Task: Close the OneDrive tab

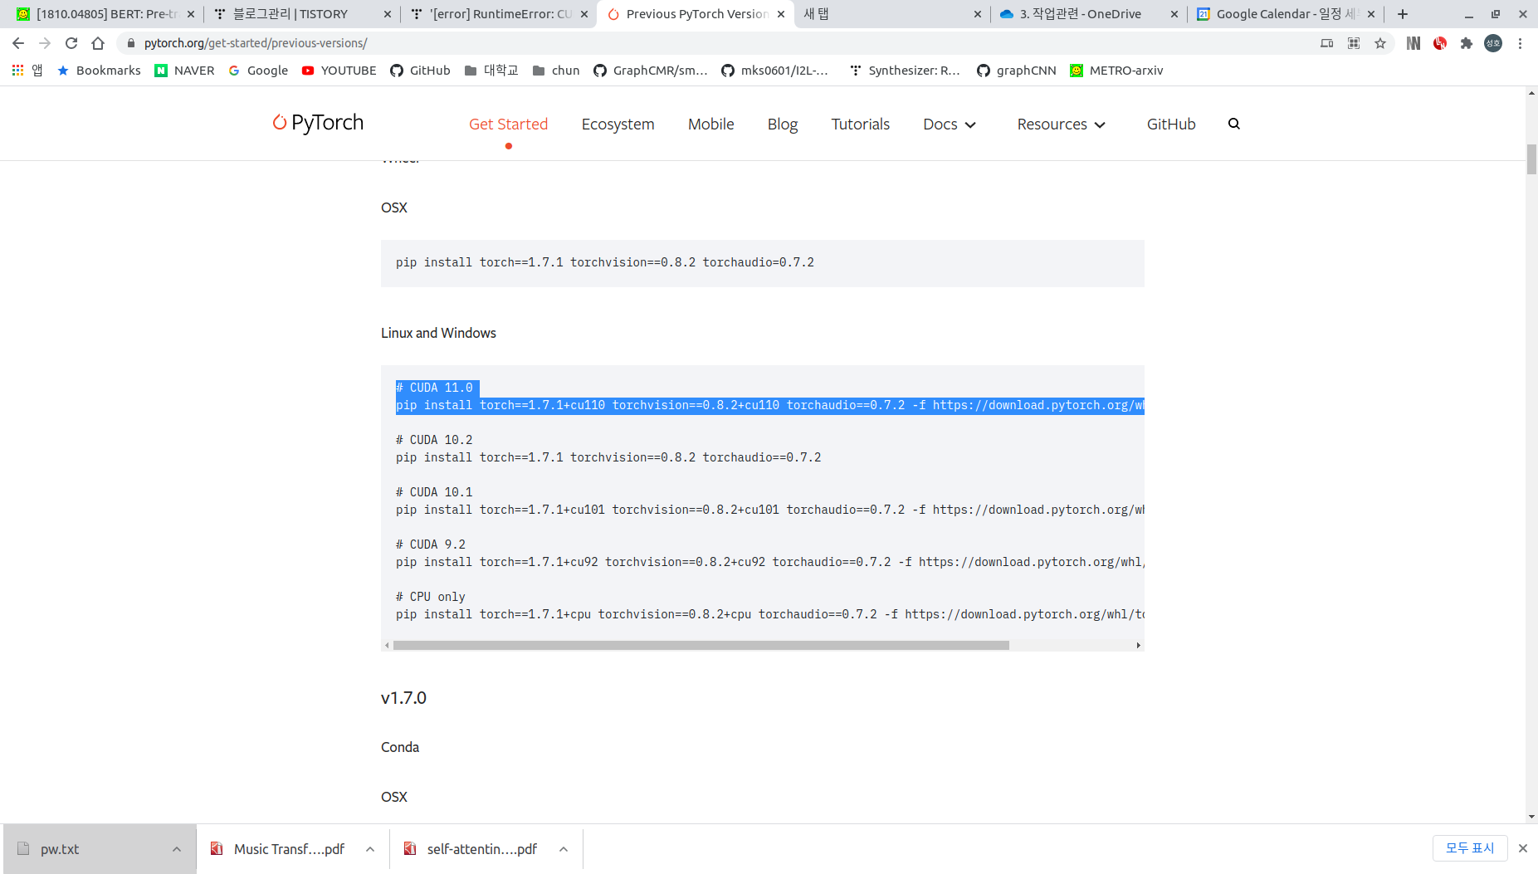Action: [1174, 14]
